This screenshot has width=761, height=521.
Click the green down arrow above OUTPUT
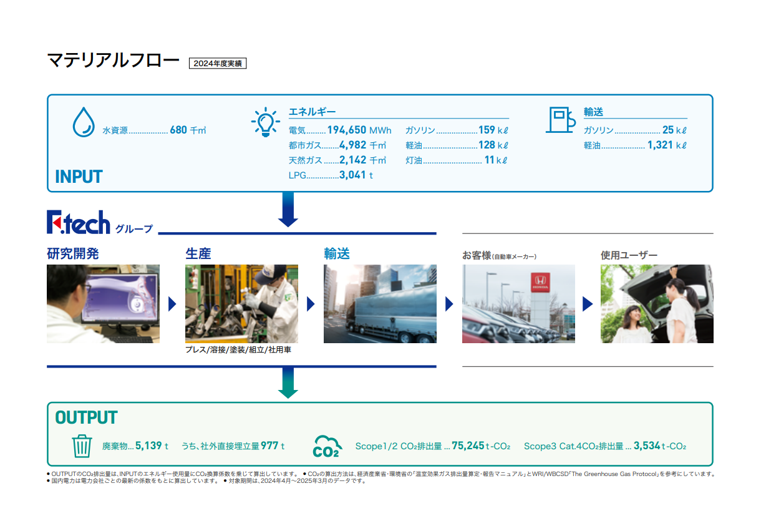(288, 383)
